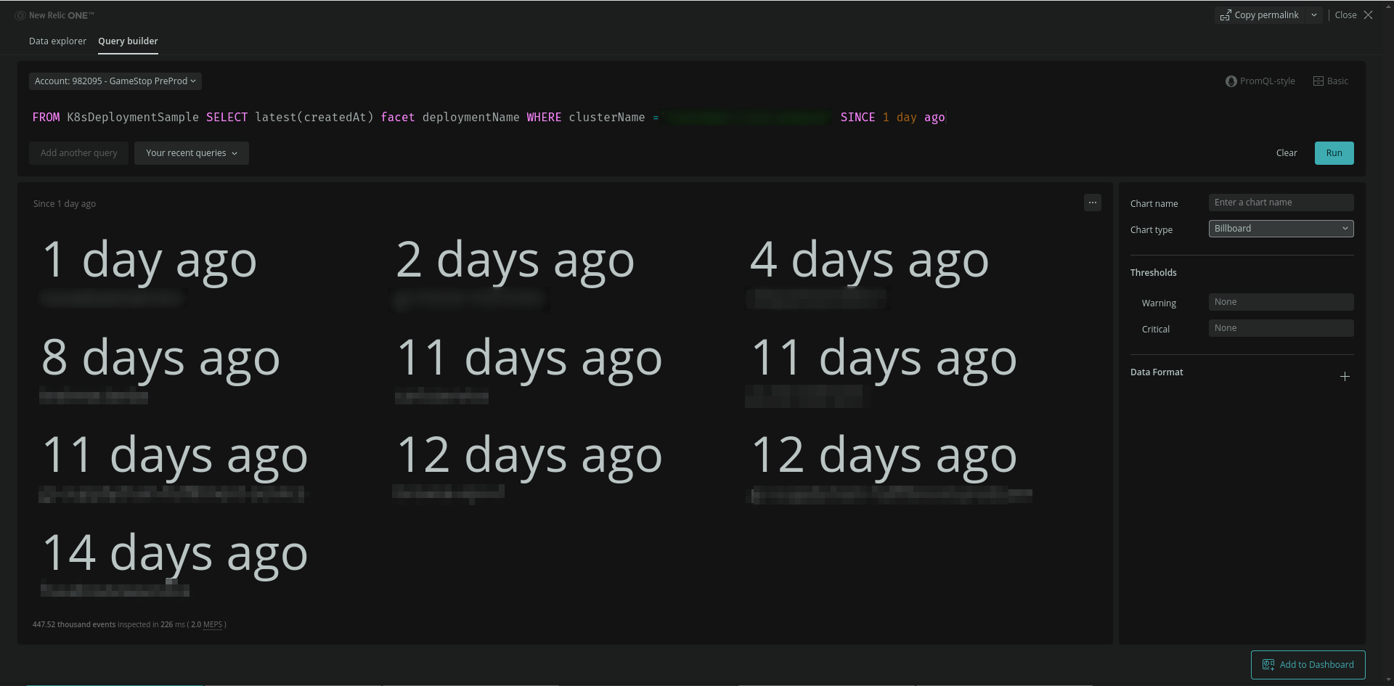Open the chart options ellipsis menu
The image size is (1394, 686).
1092,203
